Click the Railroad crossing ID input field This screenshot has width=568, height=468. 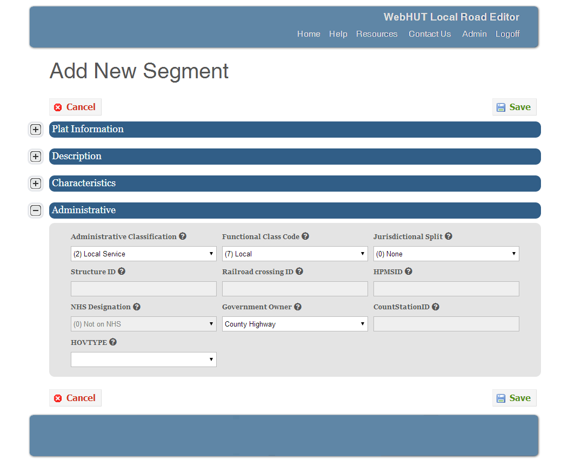point(295,289)
